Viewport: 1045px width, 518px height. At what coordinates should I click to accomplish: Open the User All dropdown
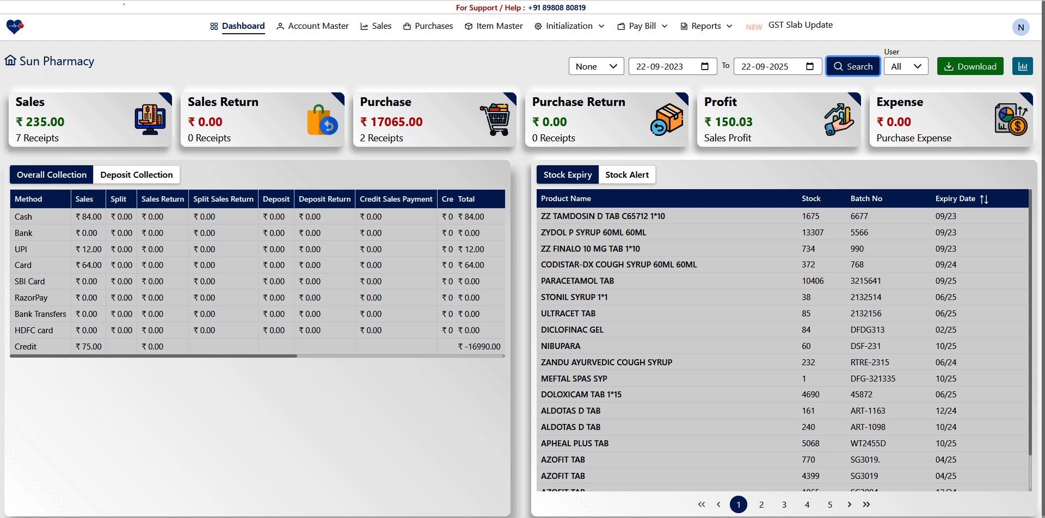[x=905, y=66]
